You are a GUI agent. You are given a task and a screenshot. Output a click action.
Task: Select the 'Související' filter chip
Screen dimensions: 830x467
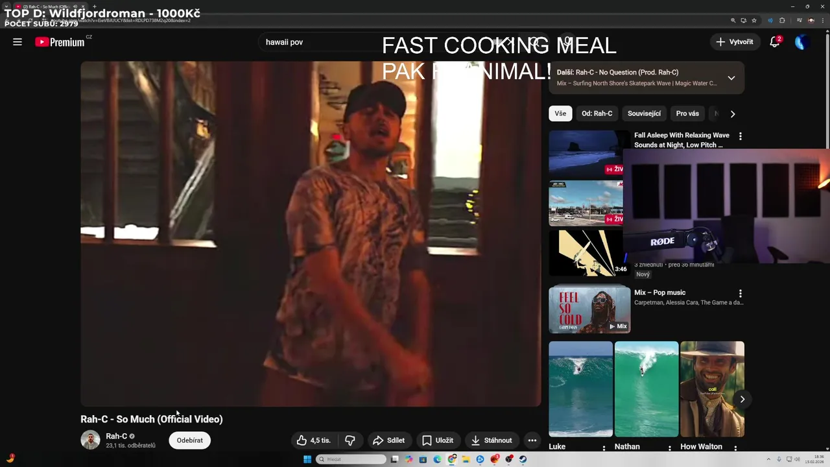pyautogui.click(x=644, y=114)
